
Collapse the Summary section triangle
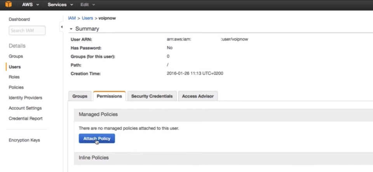(x=71, y=29)
